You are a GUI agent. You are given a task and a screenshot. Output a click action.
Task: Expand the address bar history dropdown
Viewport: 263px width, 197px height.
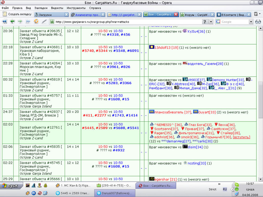click(x=211, y=22)
